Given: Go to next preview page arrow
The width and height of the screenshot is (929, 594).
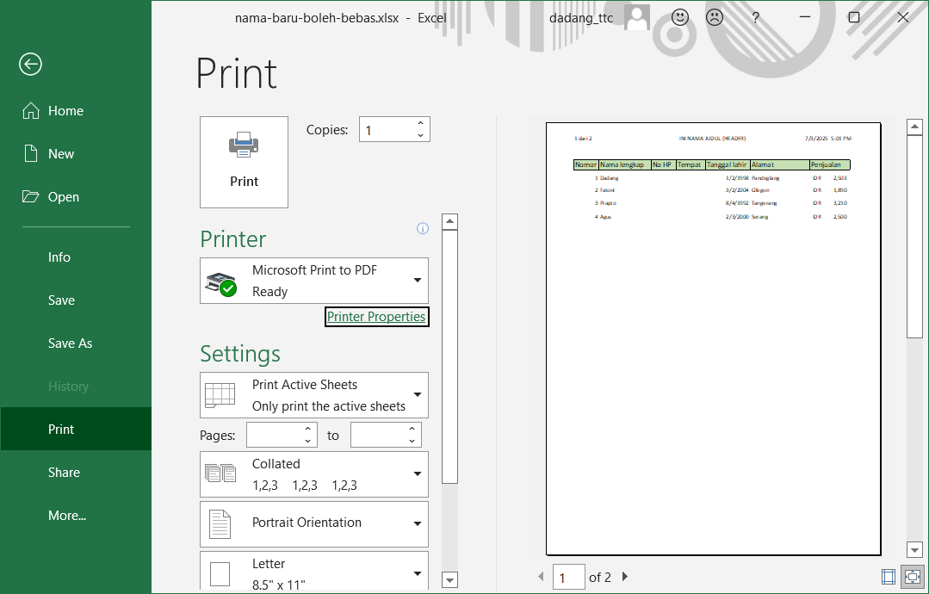Looking at the screenshot, I should pos(625,577).
